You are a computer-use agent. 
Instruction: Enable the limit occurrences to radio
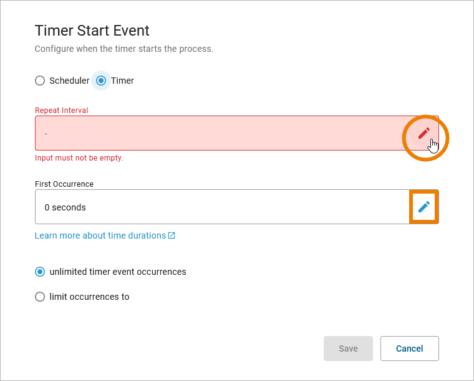point(40,297)
